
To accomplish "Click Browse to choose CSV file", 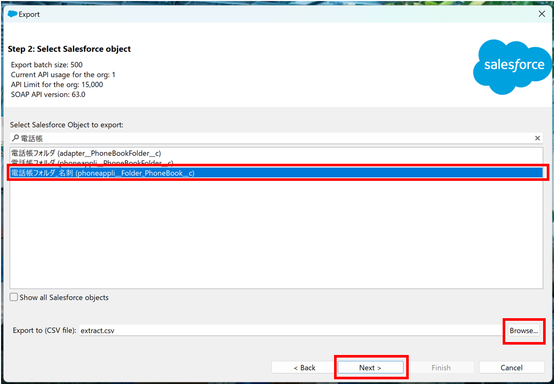I will click(x=523, y=331).
